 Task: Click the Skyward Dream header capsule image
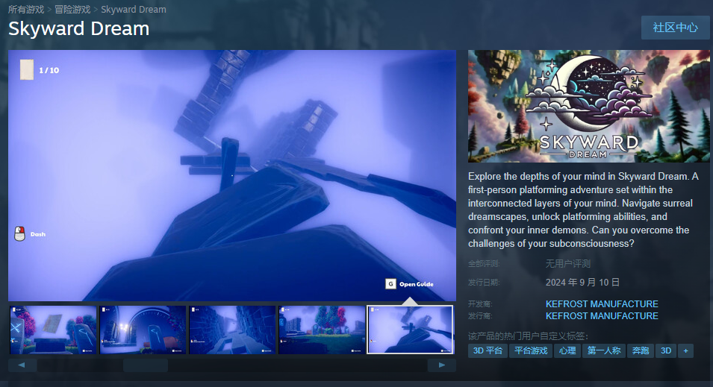589,106
